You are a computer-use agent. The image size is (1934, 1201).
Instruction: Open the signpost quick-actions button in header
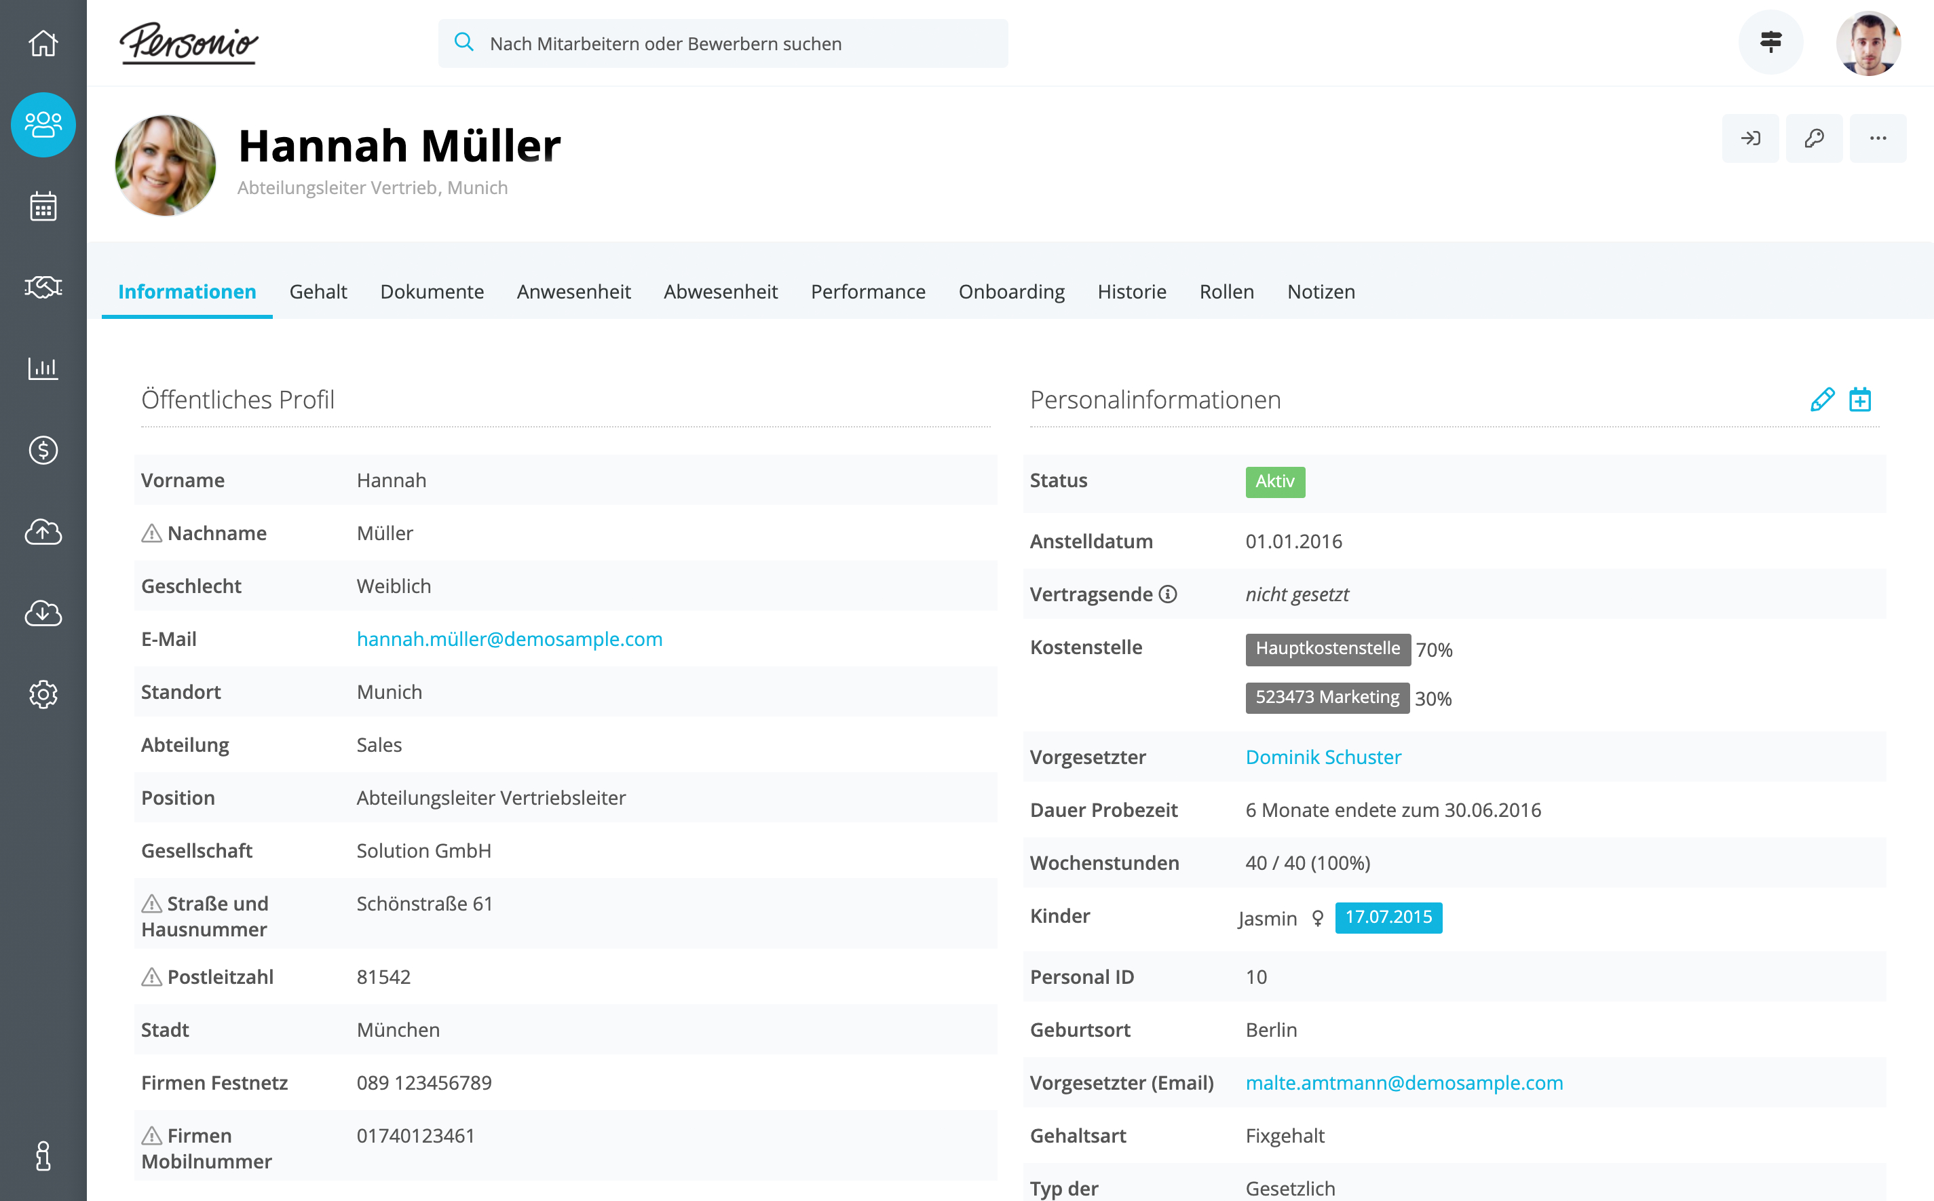click(x=1770, y=42)
